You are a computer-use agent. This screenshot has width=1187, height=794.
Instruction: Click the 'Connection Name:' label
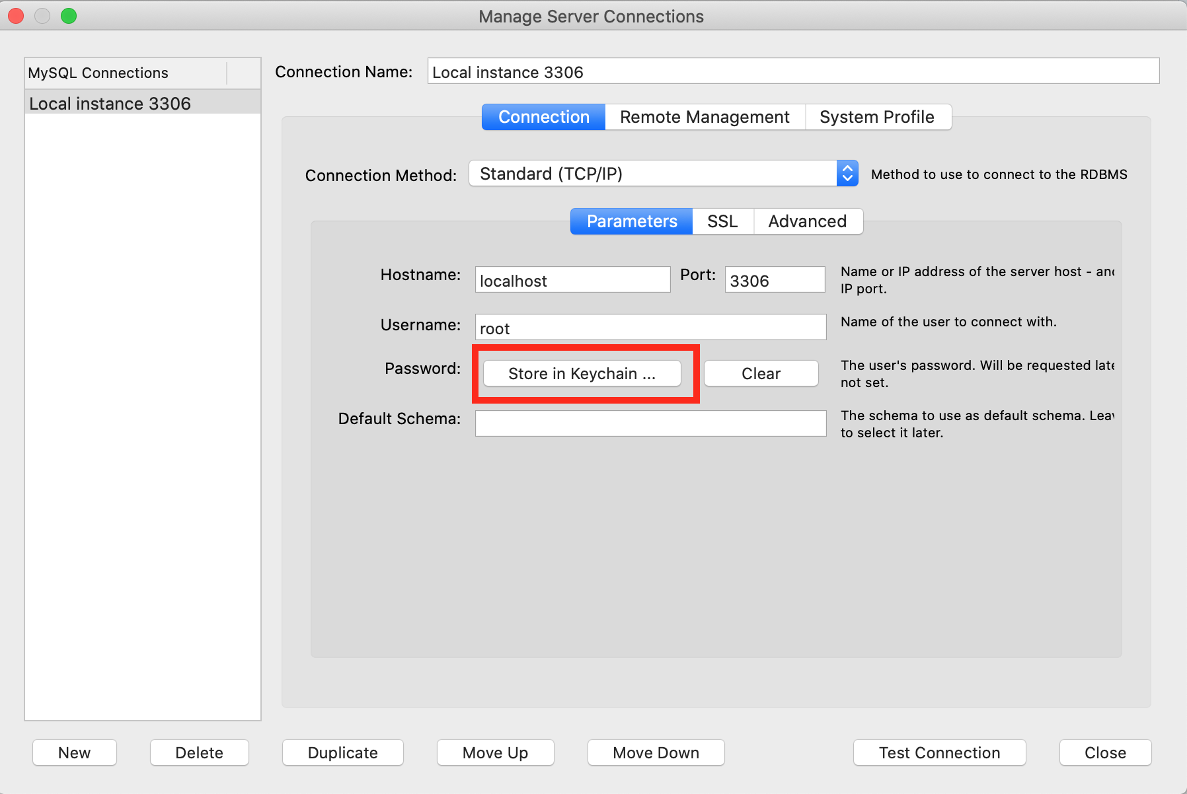[x=344, y=72]
